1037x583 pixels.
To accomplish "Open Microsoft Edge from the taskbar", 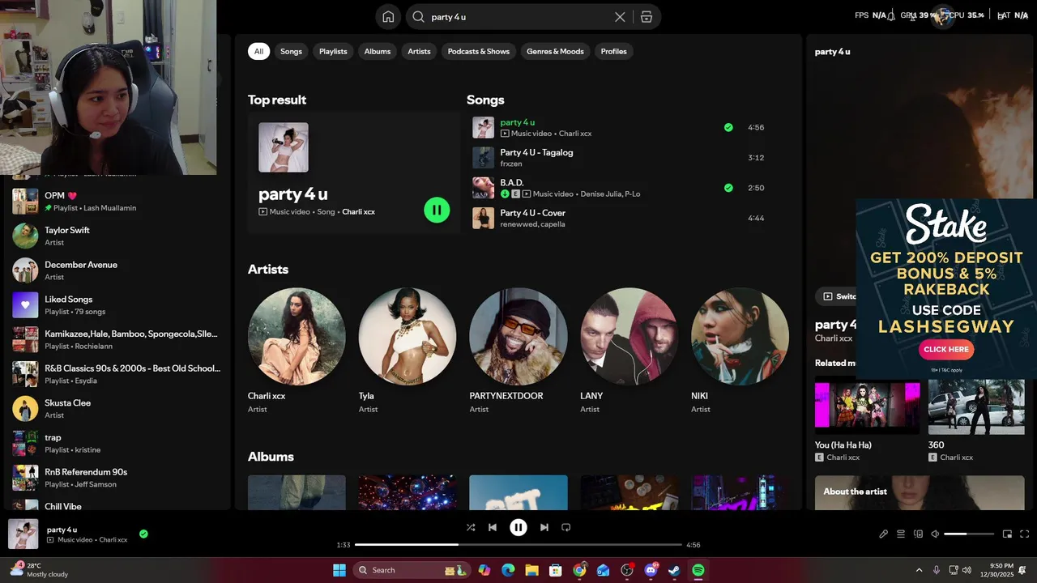I will [508, 570].
